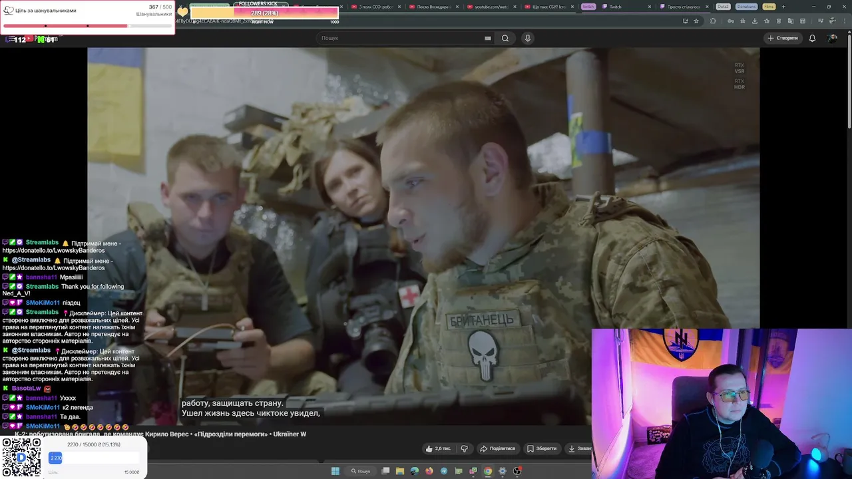The width and height of the screenshot is (852, 479).
Task: Open the YouTube account avatar menu
Action: click(832, 38)
